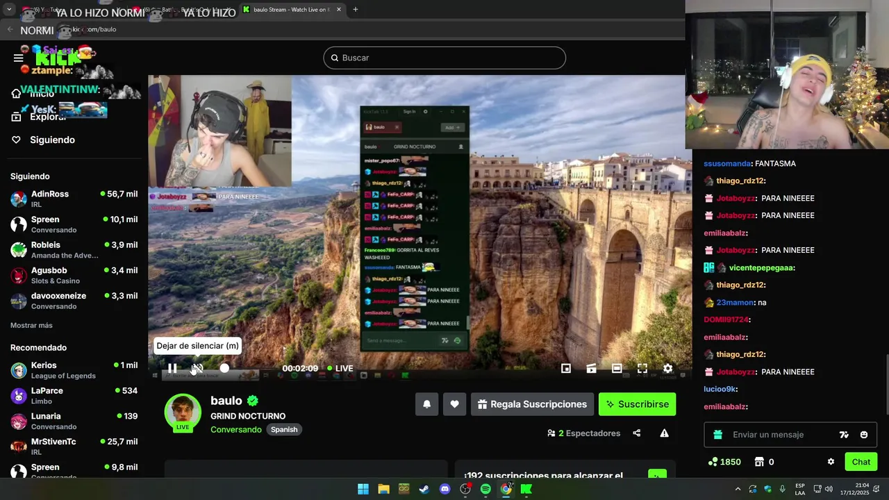Open Robleis channel in sidebar
Screen dimensions: 889x500
click(x=74, y=250)
